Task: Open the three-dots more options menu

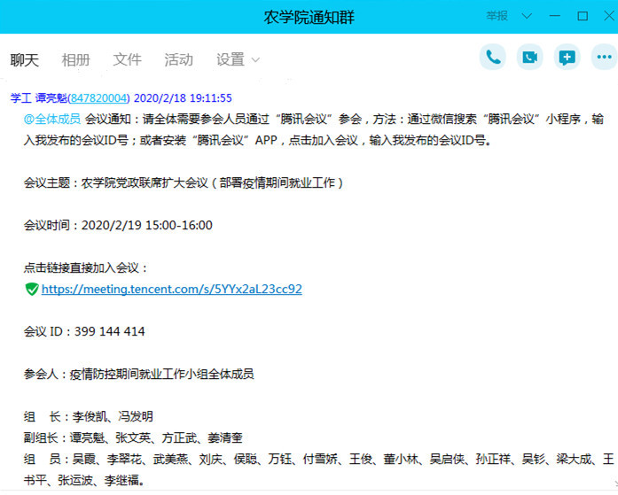Action: click(x=604, y=58)
